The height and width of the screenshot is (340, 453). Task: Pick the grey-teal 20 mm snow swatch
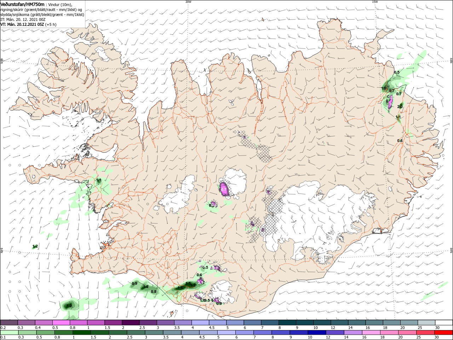pos(409,323)
